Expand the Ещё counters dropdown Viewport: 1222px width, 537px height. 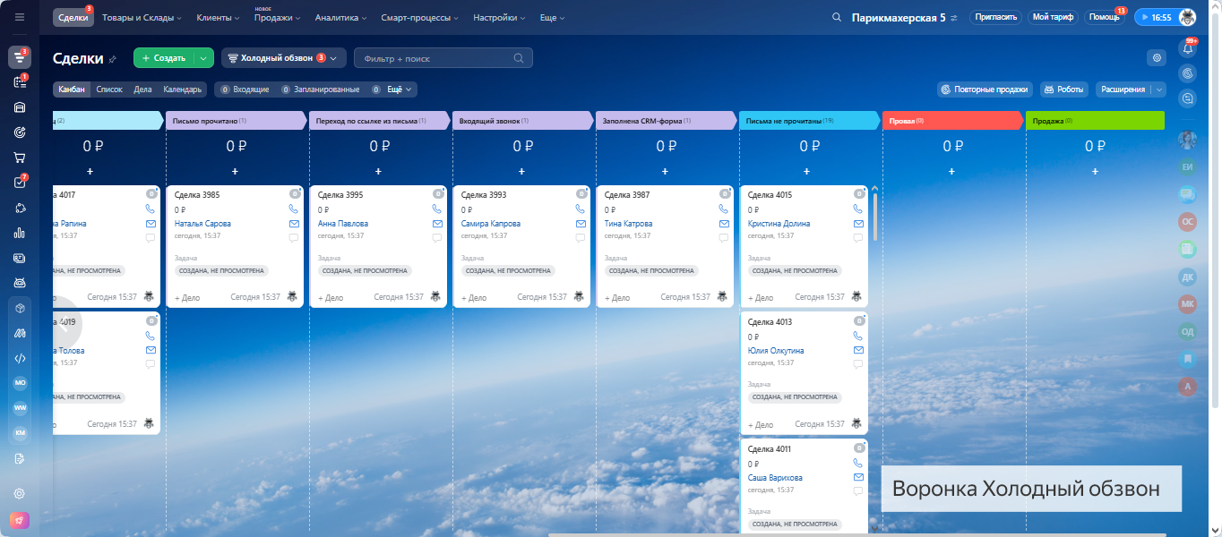point(400,89)
